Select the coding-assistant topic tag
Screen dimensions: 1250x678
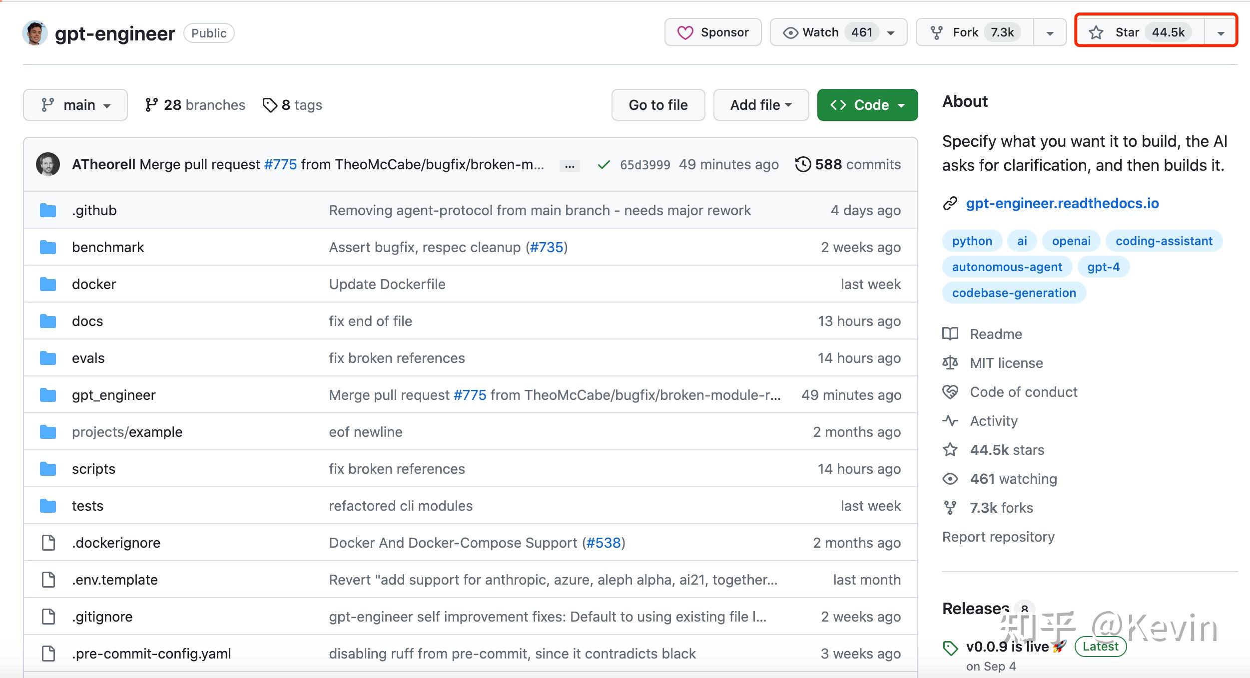1164,241
